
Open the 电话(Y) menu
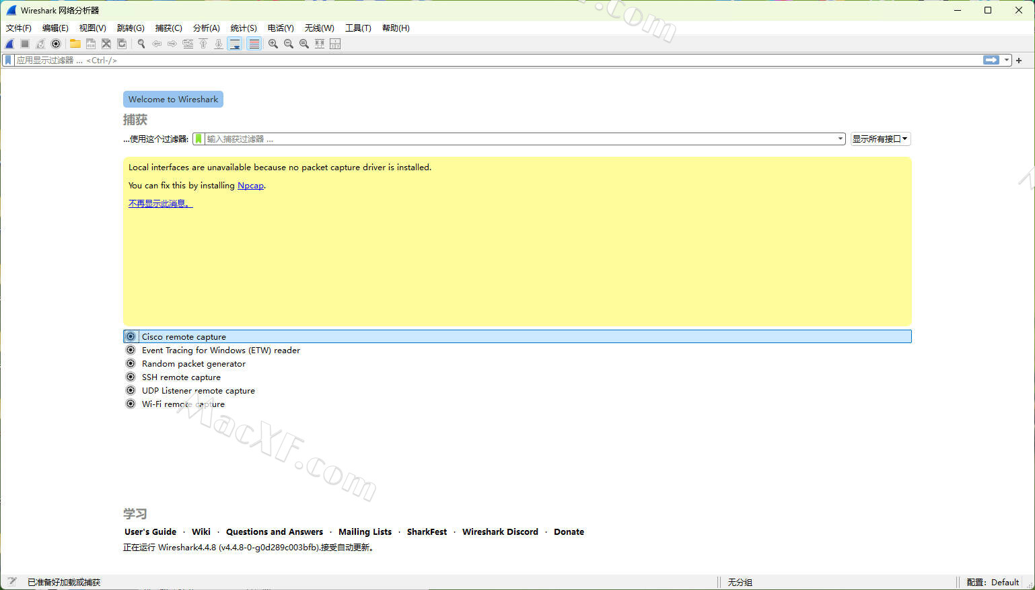click(281, 28)
